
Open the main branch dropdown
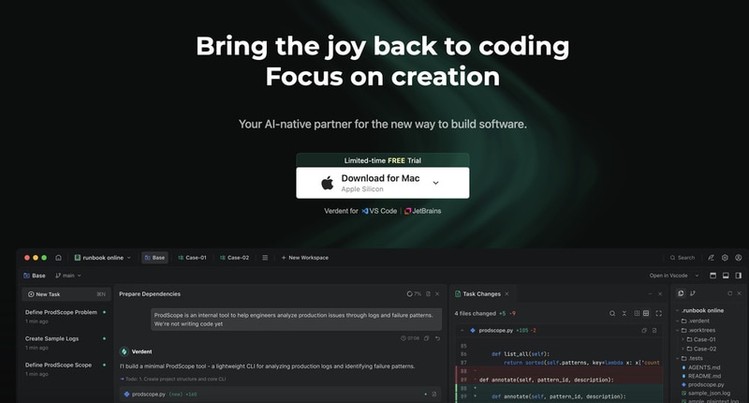(x=67, y=276)
